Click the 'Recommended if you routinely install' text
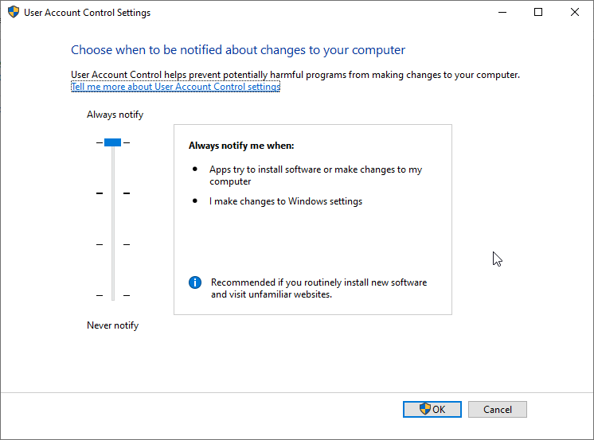The width and height of the screenshot is (594, 440). (318, 288)
